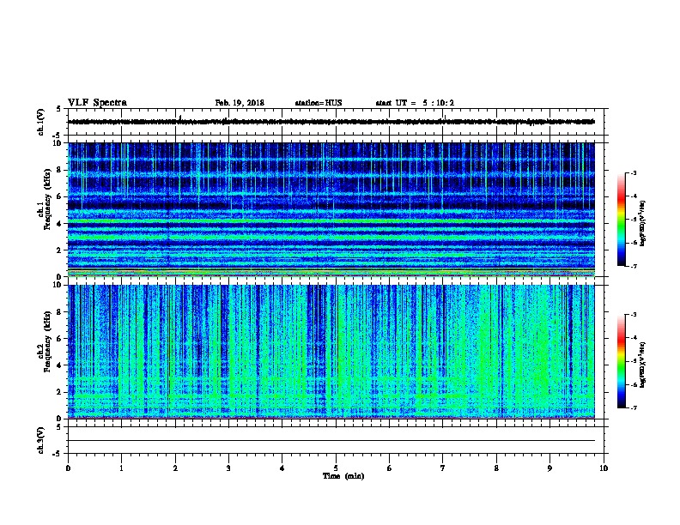This screenshot has height=525, width=680.
Task: Click the ch.1 spectrogram color scale bar
Action: point(622,220)
